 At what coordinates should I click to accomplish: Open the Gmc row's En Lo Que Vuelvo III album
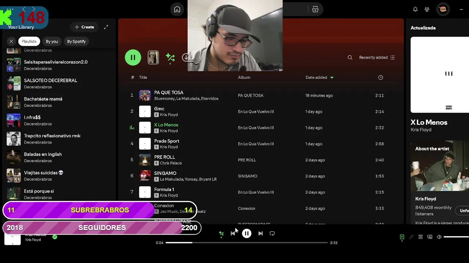256,111
